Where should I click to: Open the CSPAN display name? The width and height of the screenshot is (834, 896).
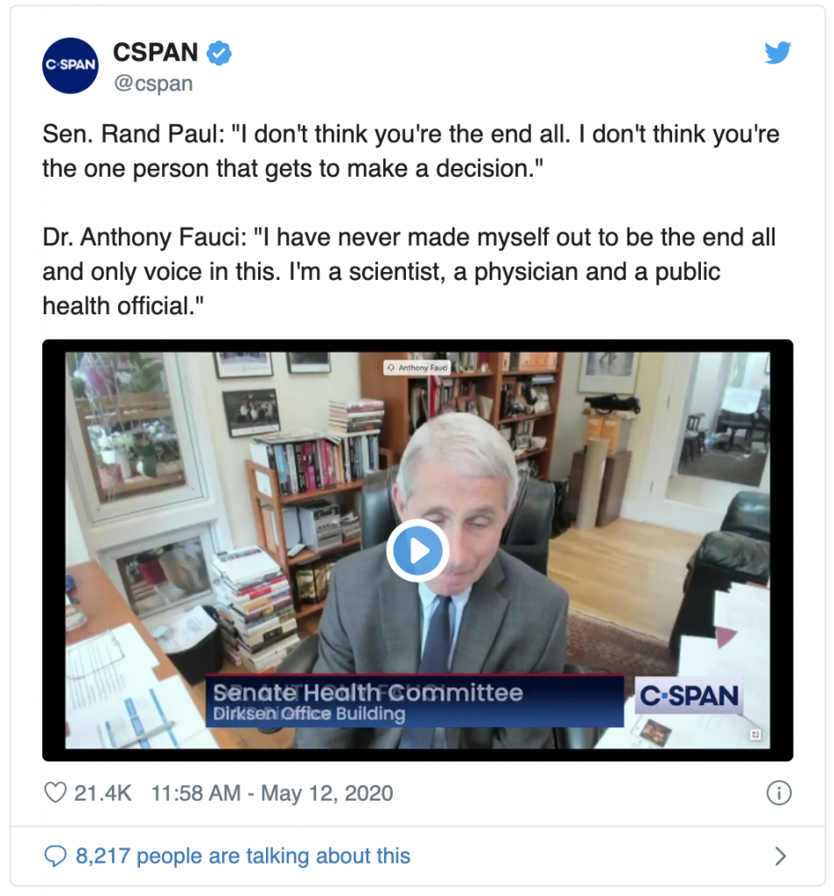(x=156, y=52)
